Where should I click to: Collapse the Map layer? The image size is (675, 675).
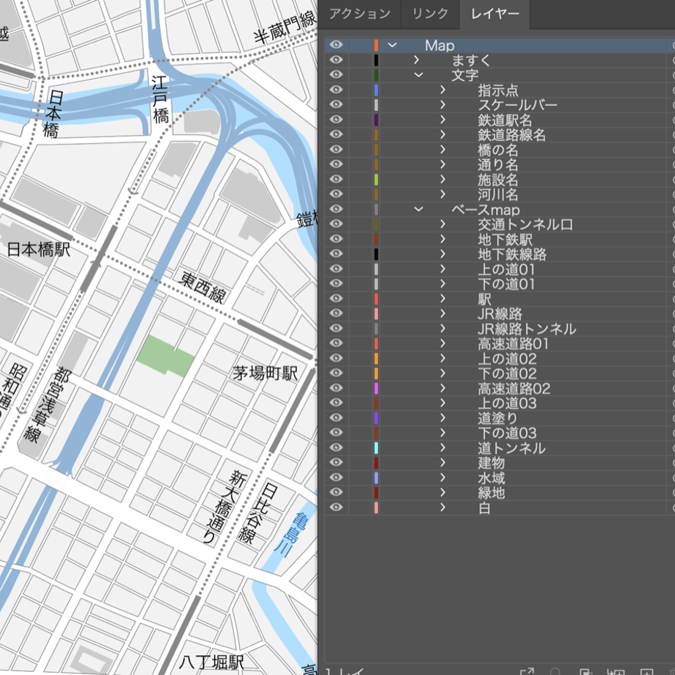pyautogui.click(x=393, y=45)
